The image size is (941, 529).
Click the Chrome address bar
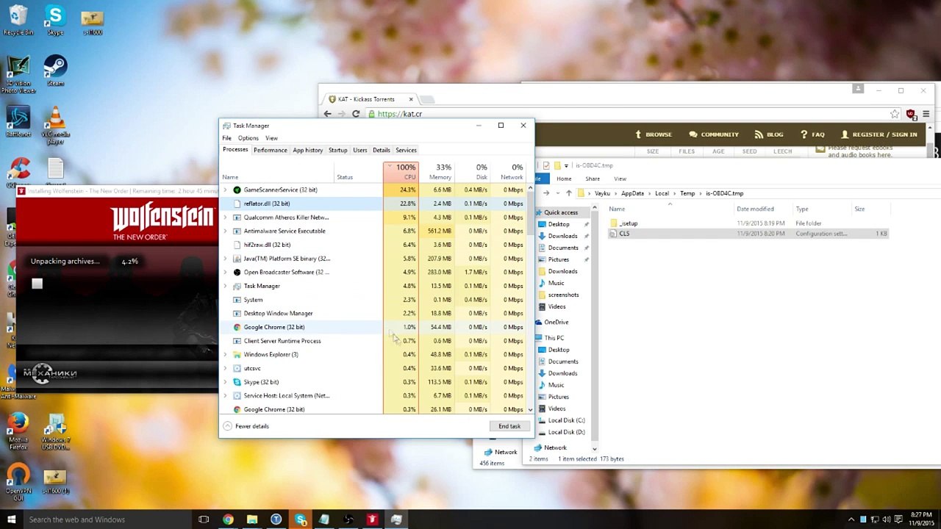(625, 114)
